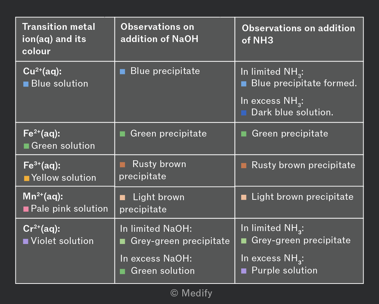Click the 'Observations on addition of NH3' header
379x304 pixels.
[x=298, y=34]
